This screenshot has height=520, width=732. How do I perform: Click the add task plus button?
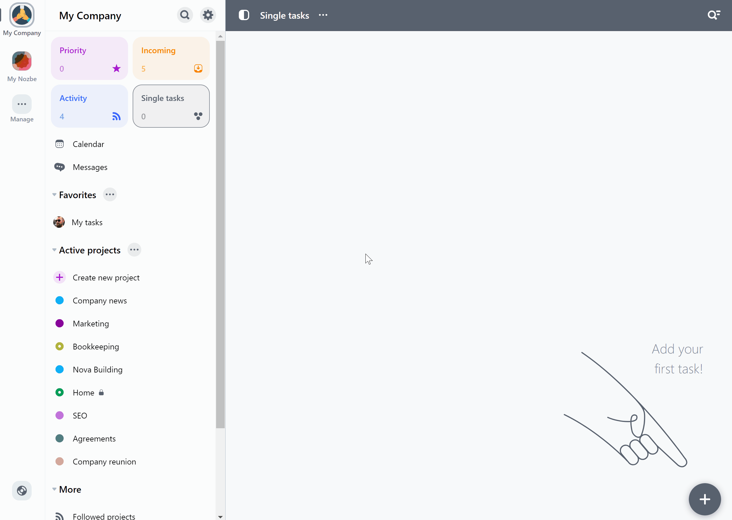[x=705, y=499]
